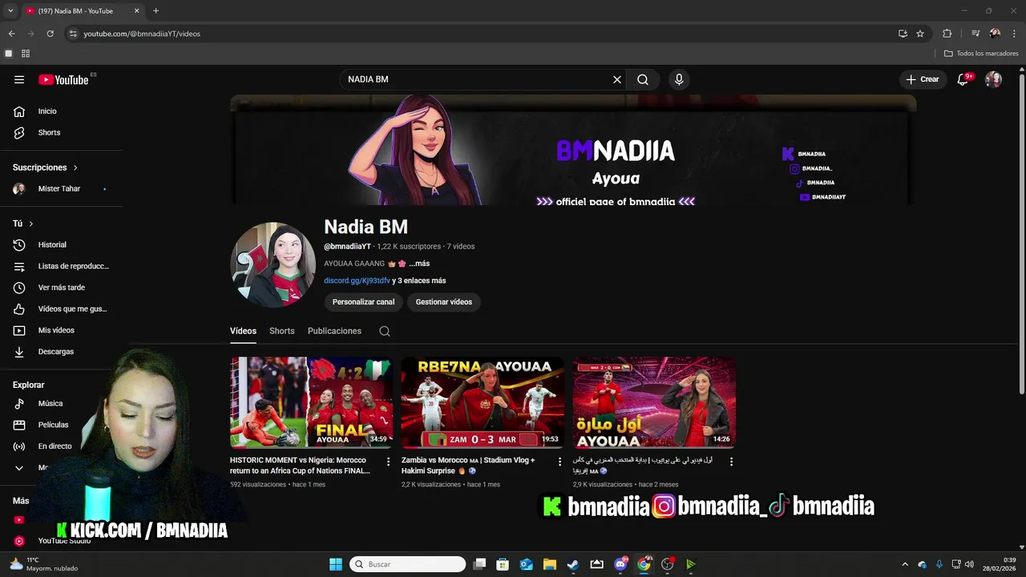The image size is (1026, 577).
Task: Open apps grid in bookmarks bar
Action: (x=26, y=54)
